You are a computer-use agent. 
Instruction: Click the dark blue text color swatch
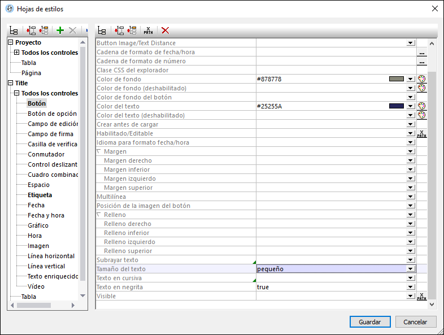coord(397,106)
